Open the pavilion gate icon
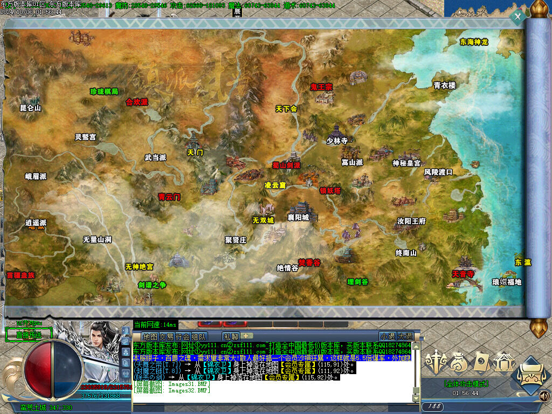Image resolution: width=552 pixels, height=414 pixels. [x=503, y=362]
